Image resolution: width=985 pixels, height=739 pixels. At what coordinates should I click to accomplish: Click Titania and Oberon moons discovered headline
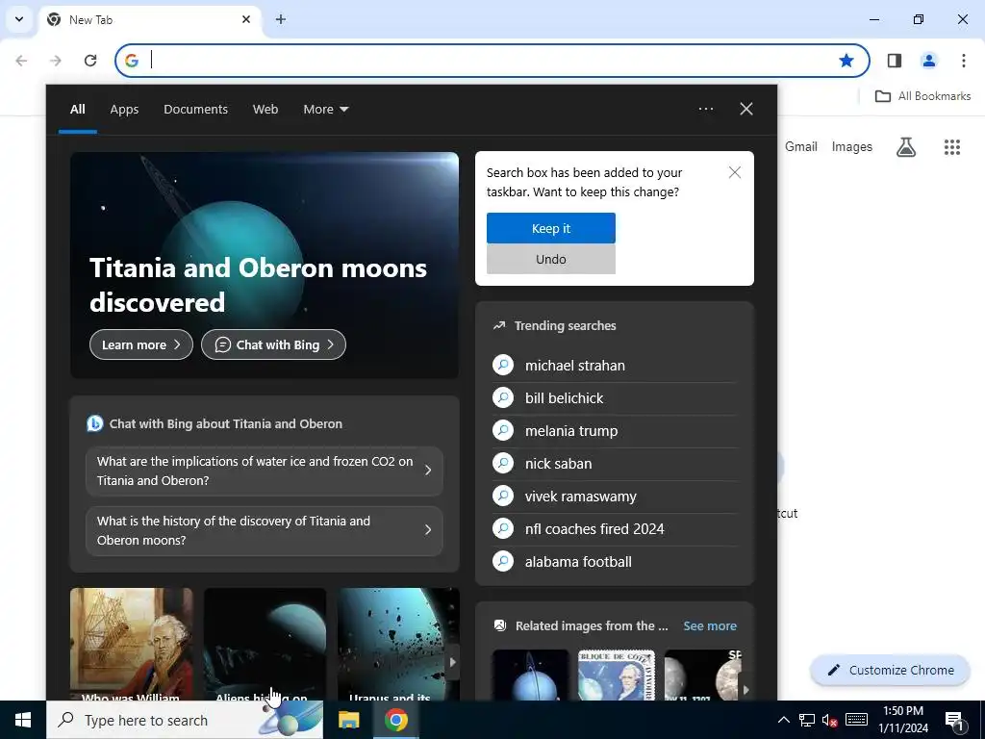[258, 285]
